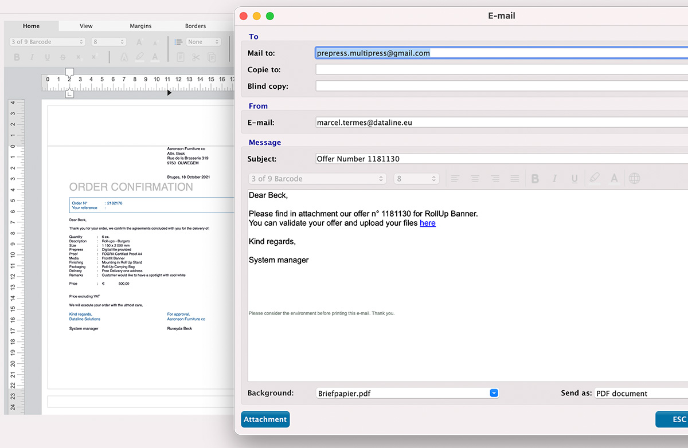
Task: Click the Copie to field
Action: click(x=502, y=69)
